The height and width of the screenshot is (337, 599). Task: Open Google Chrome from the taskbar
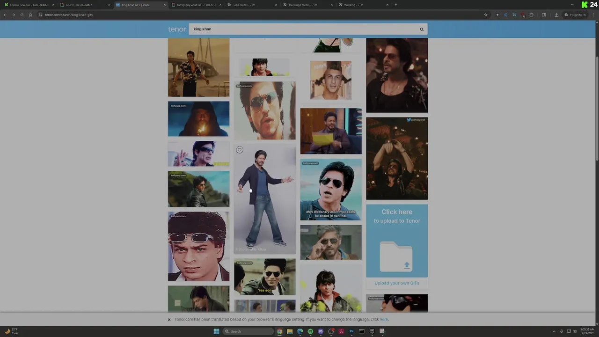coord(279,331)
